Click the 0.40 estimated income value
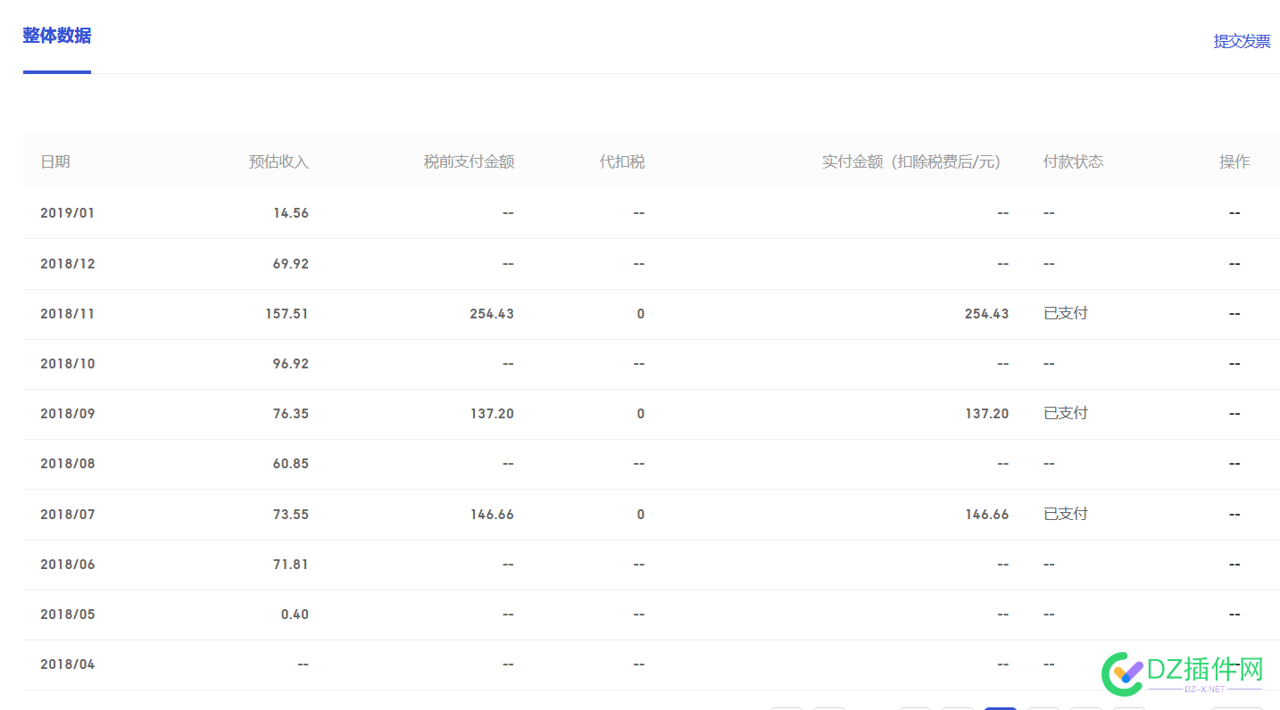The image size is (1280, 710). point(295,615)
